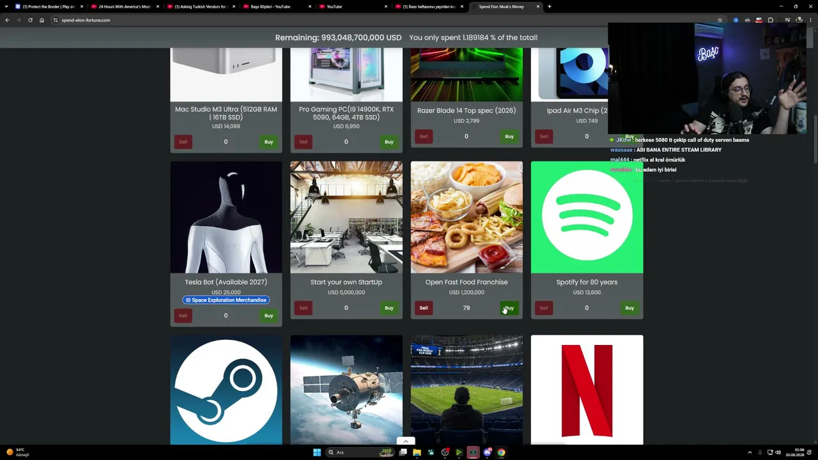
Task: Sell a Pro Gaming PC
Action: [x=303, y=142]
